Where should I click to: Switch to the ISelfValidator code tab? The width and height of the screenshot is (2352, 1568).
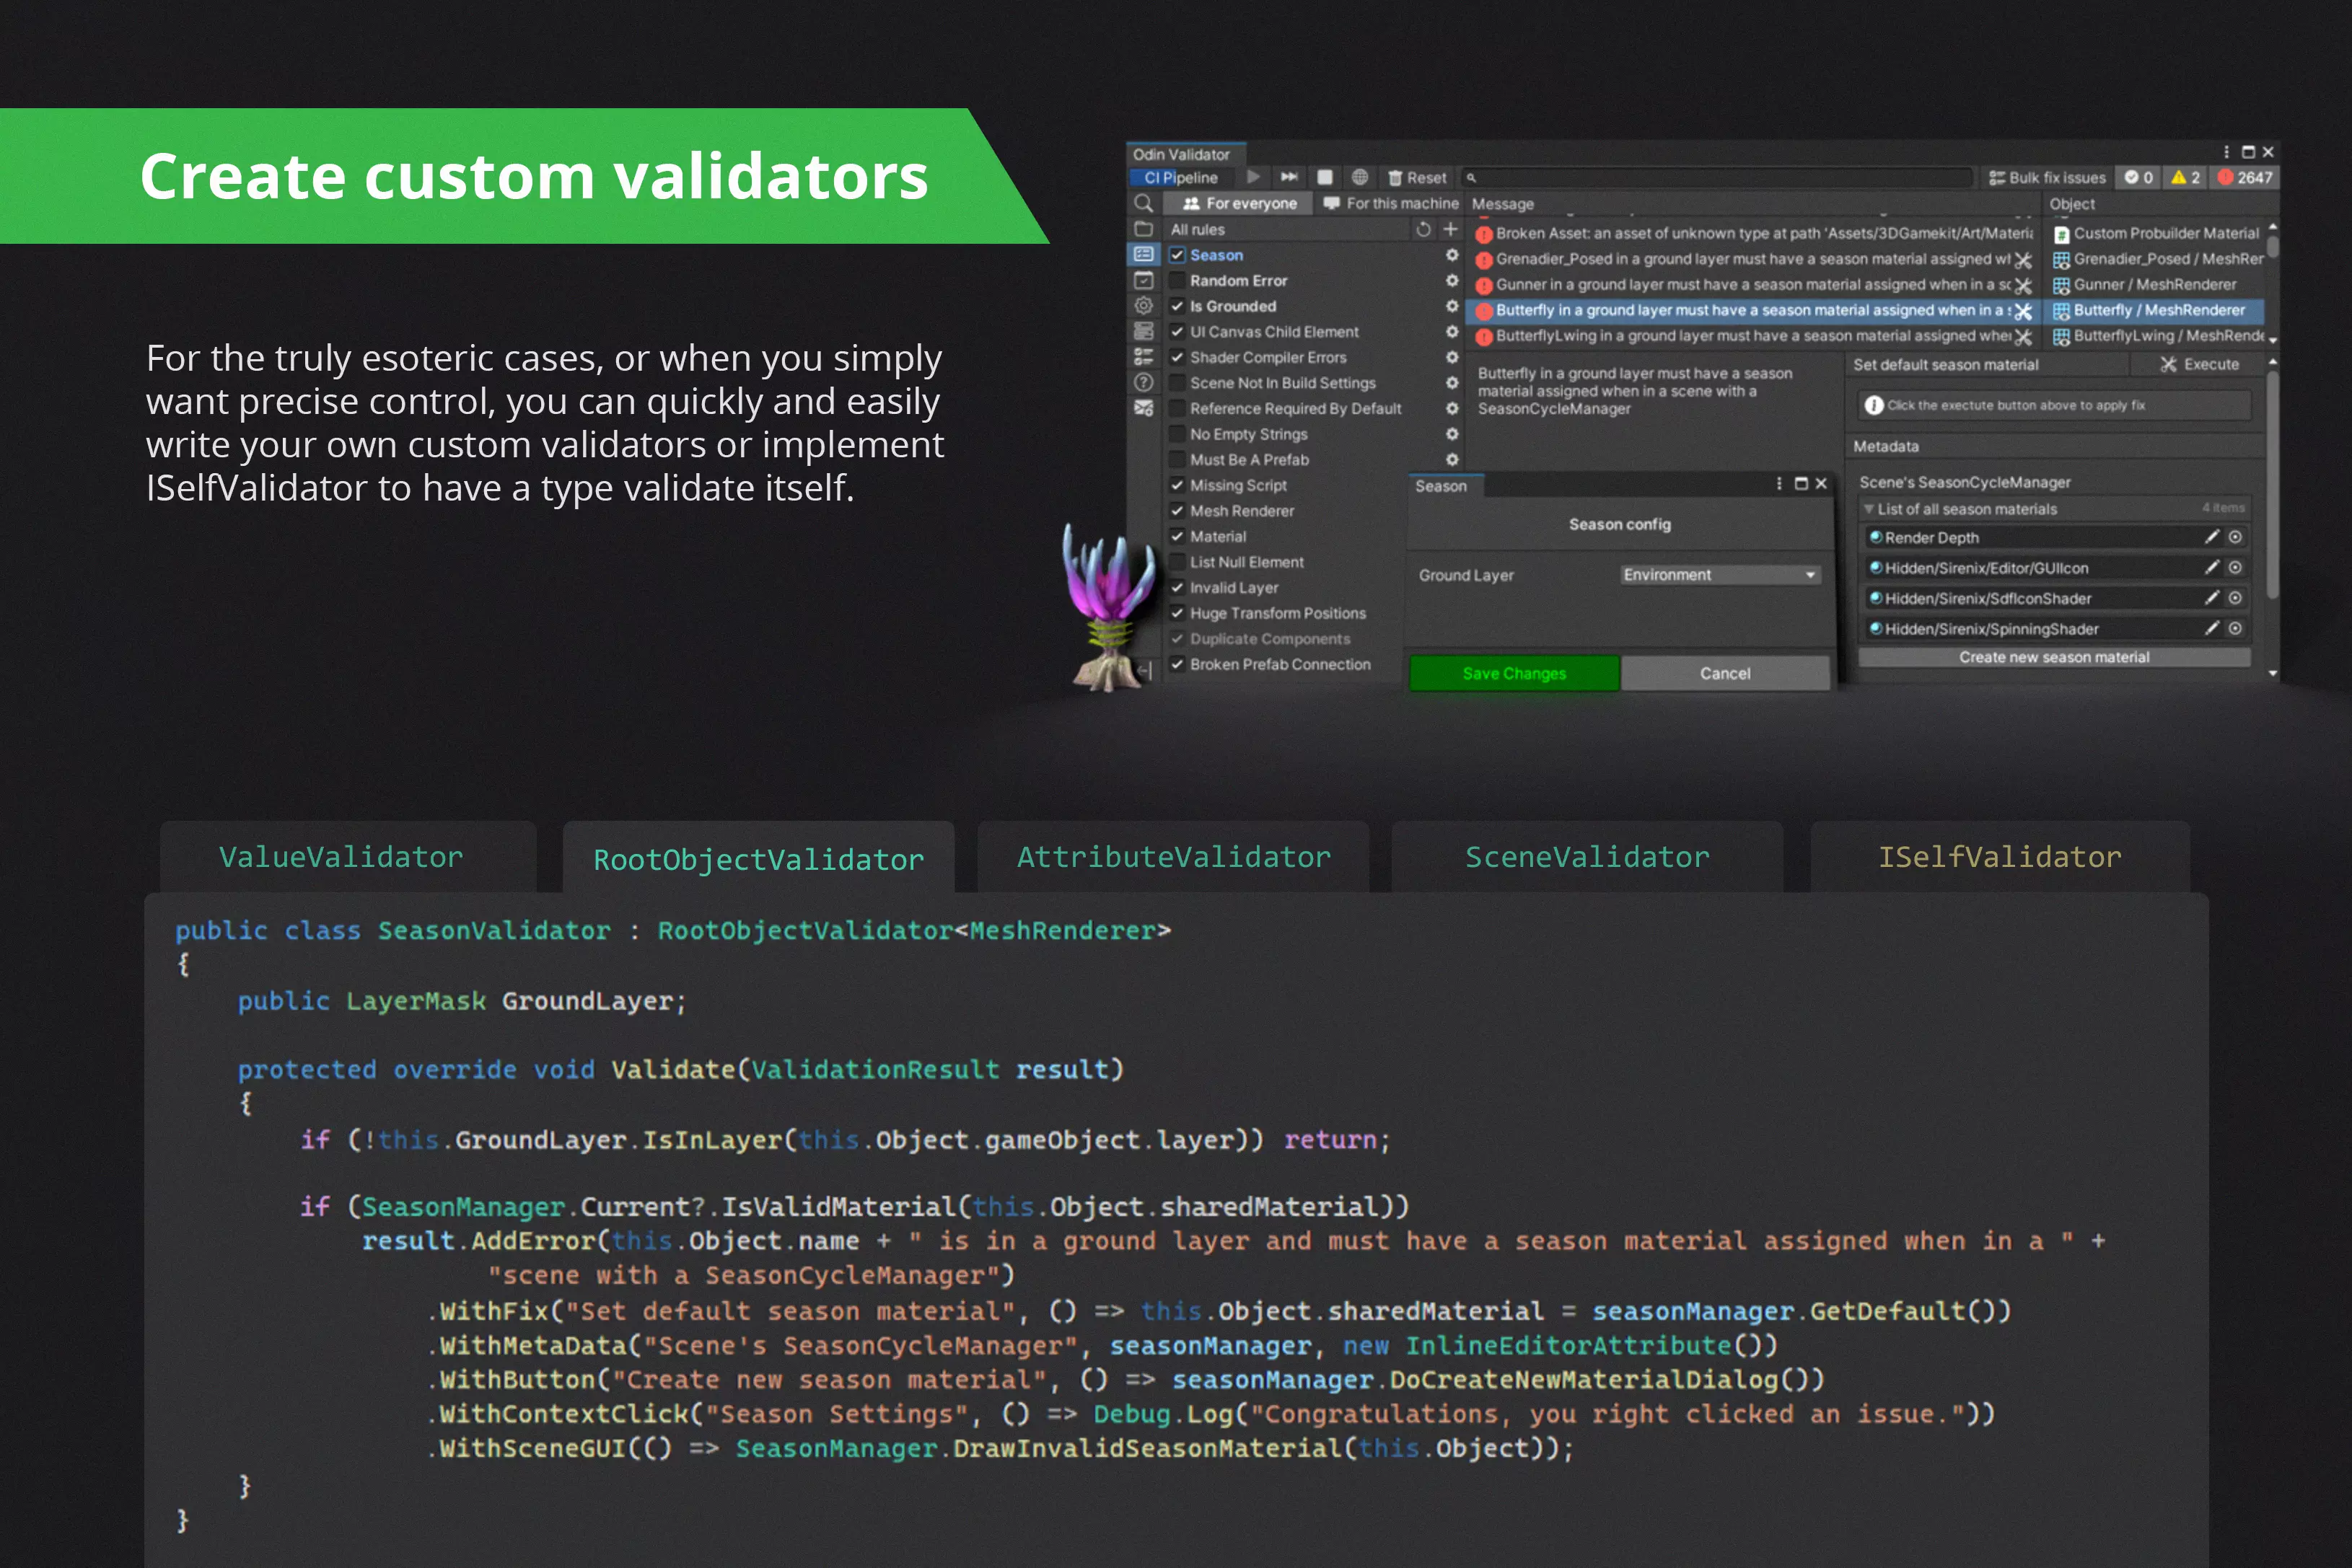coord(2000,857)
